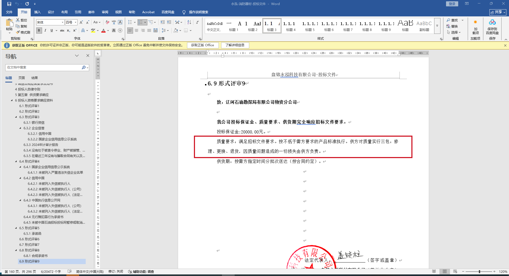Toggle left alignment for the paragraph

tap(130, 31)
